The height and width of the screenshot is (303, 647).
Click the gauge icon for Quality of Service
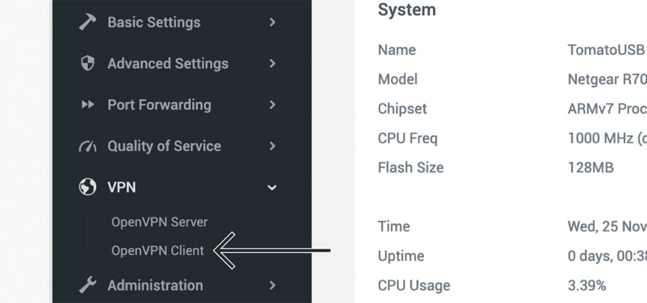(x=87, y=146)
